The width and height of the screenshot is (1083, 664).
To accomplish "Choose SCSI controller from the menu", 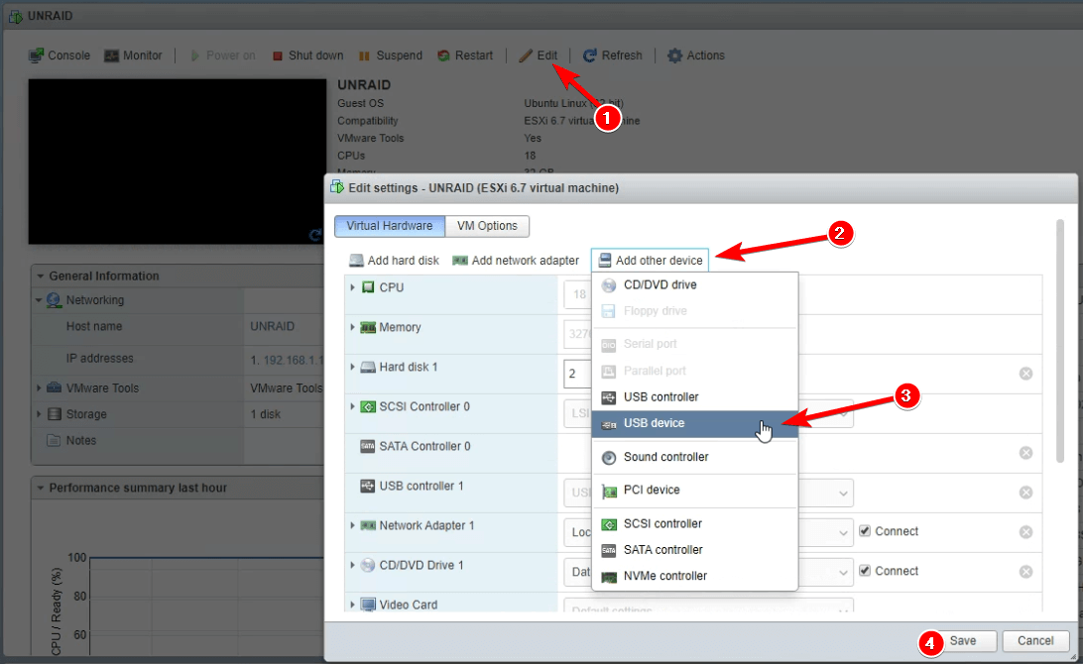I will coord(695,524).
